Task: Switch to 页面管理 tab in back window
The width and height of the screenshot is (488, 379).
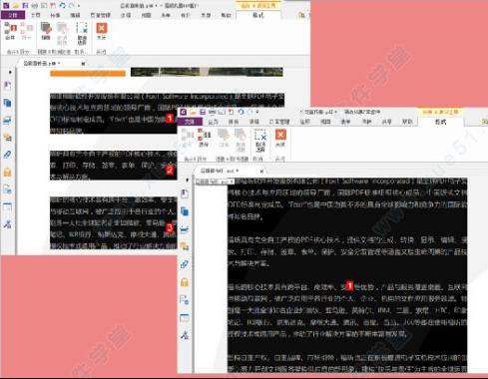Action: [101, 15]
